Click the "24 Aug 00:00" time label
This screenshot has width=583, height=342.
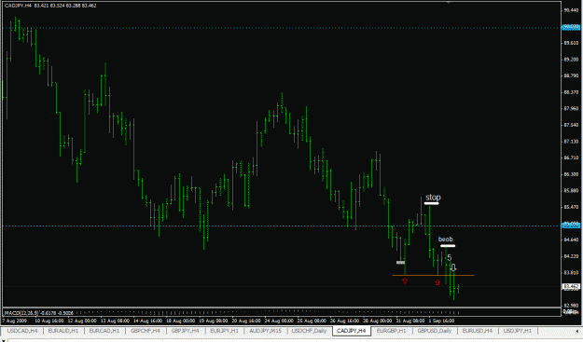pyautogui.click(x=279, y=321)
